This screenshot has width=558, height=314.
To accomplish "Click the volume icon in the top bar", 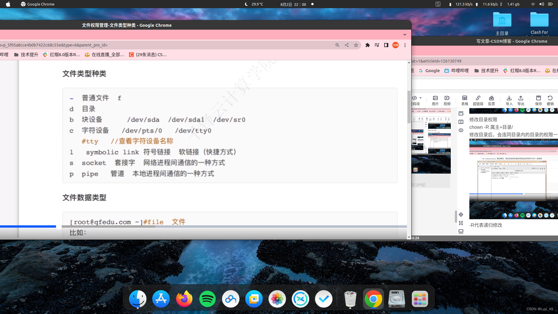I will click(541, 4).
